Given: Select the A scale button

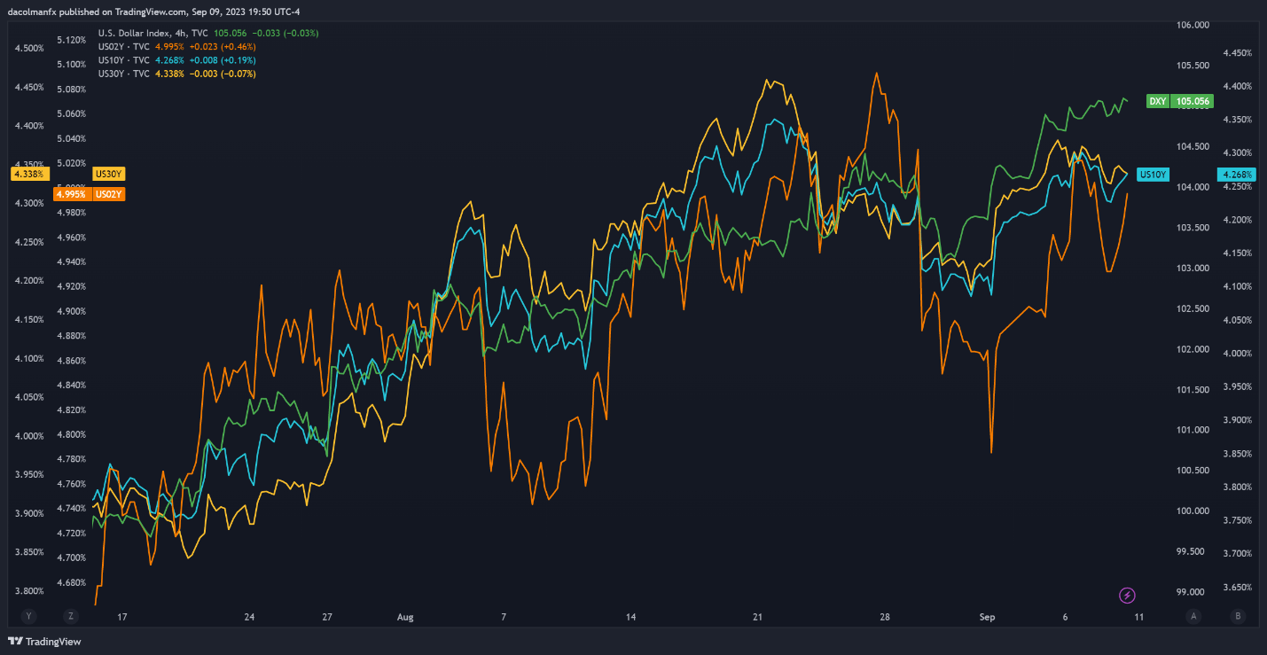Looking at the screenshot, I should [x=1193, y=616].
